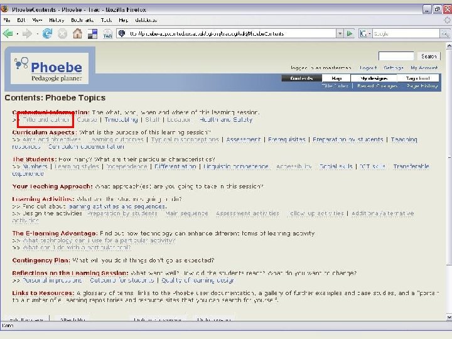Open the Title and author link
Viewport: 452px width, 339px height.
pos(46,120)
